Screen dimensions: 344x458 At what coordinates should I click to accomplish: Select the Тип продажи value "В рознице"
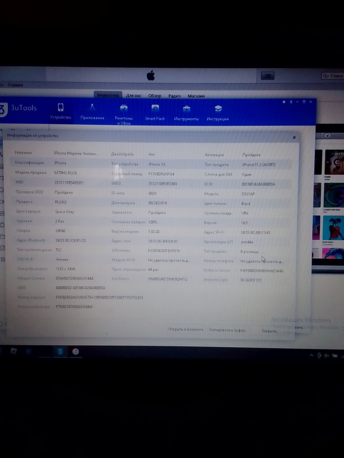pos(249,252)
